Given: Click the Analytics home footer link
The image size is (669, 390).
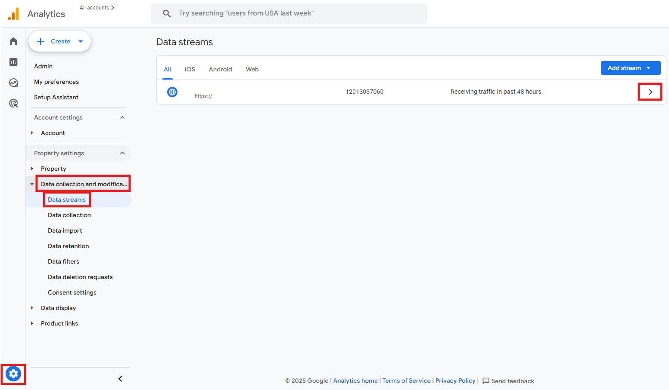Looking at the screenshot, I should 355,381.
